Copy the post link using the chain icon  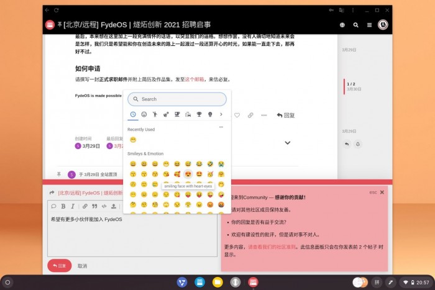[250, 116]
